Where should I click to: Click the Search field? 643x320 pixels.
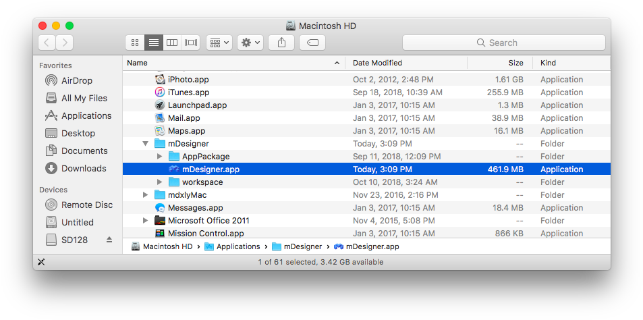[x=503, y=43]
